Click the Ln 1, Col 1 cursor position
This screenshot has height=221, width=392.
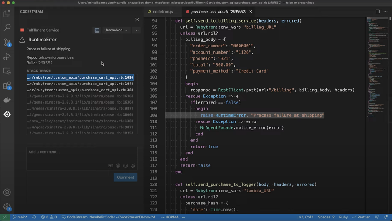click(305, 217)
